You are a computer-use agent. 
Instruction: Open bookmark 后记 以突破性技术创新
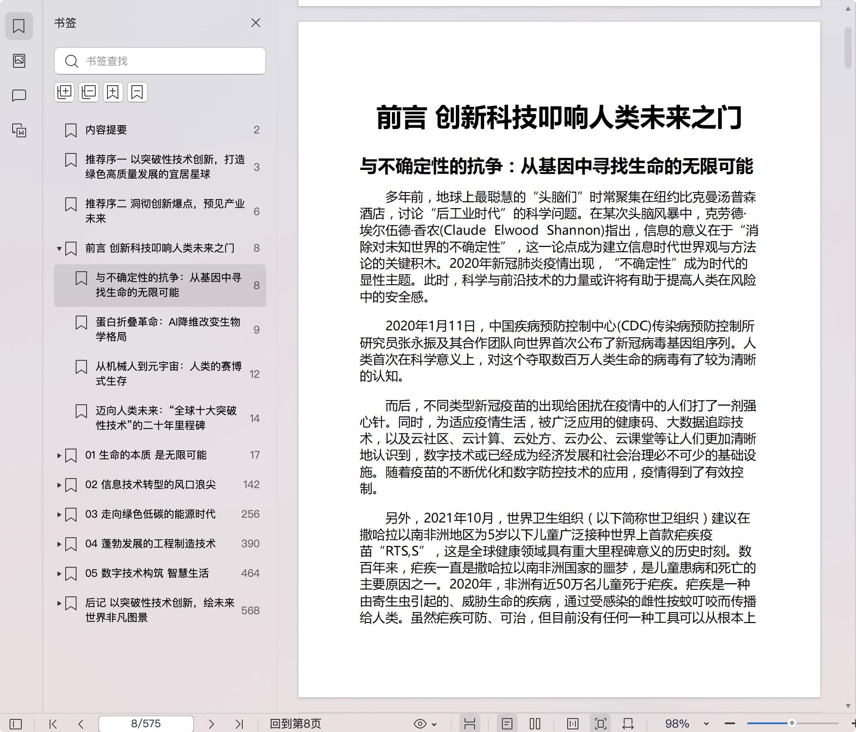pyautogui.click(x=160, y=610)
